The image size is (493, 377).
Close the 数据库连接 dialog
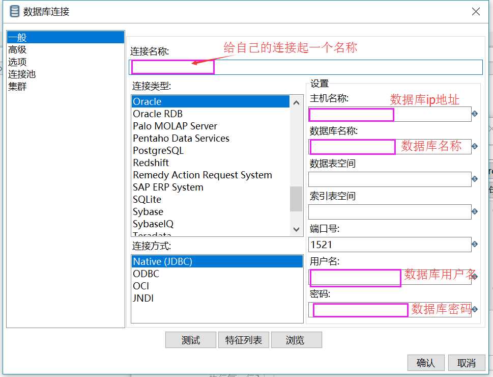[476, 12]
